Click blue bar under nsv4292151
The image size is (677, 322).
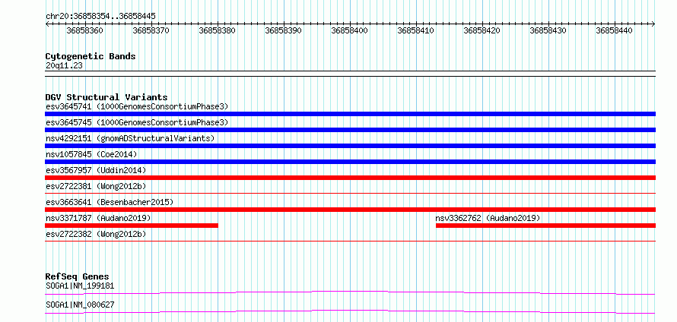(350, 146)
